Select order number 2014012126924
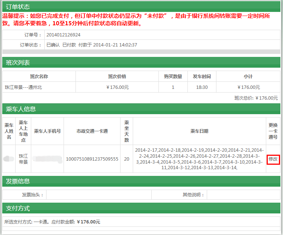The width and height of the screenshot is (283, 235). (63, 35)
